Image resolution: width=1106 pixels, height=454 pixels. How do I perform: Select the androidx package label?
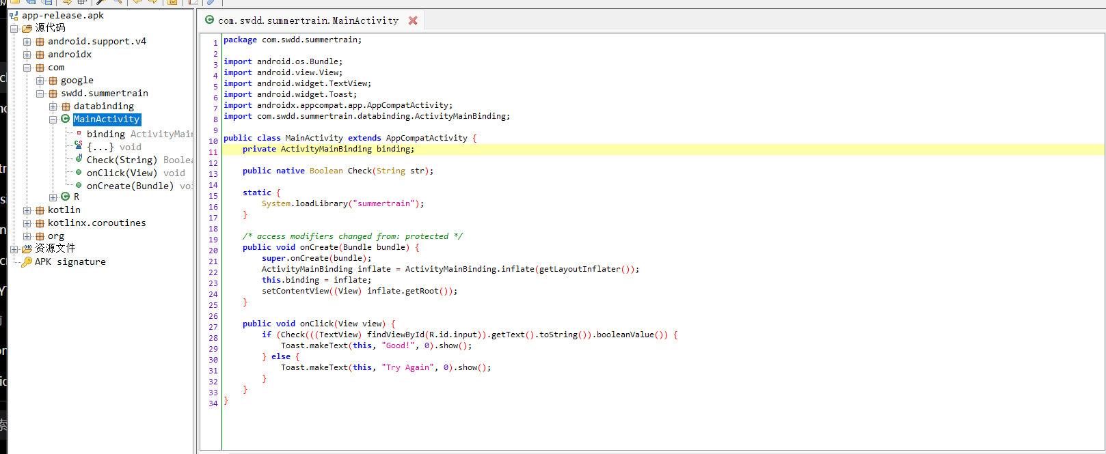coord(69,55)
